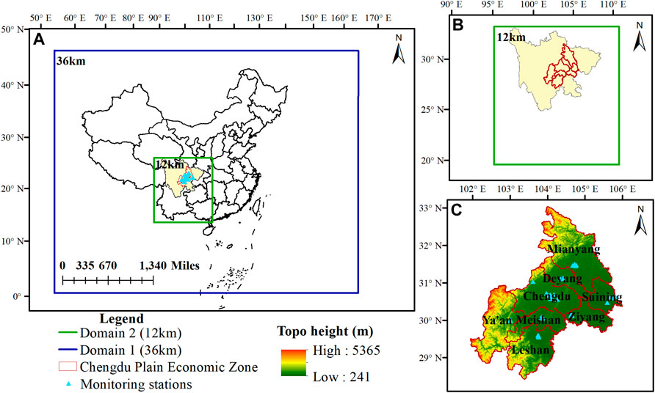Image resolution: width=655 pixels, height=393 pixels.
Task: Click the blue Domain 1 line symbol
Action: coord(68,350)
